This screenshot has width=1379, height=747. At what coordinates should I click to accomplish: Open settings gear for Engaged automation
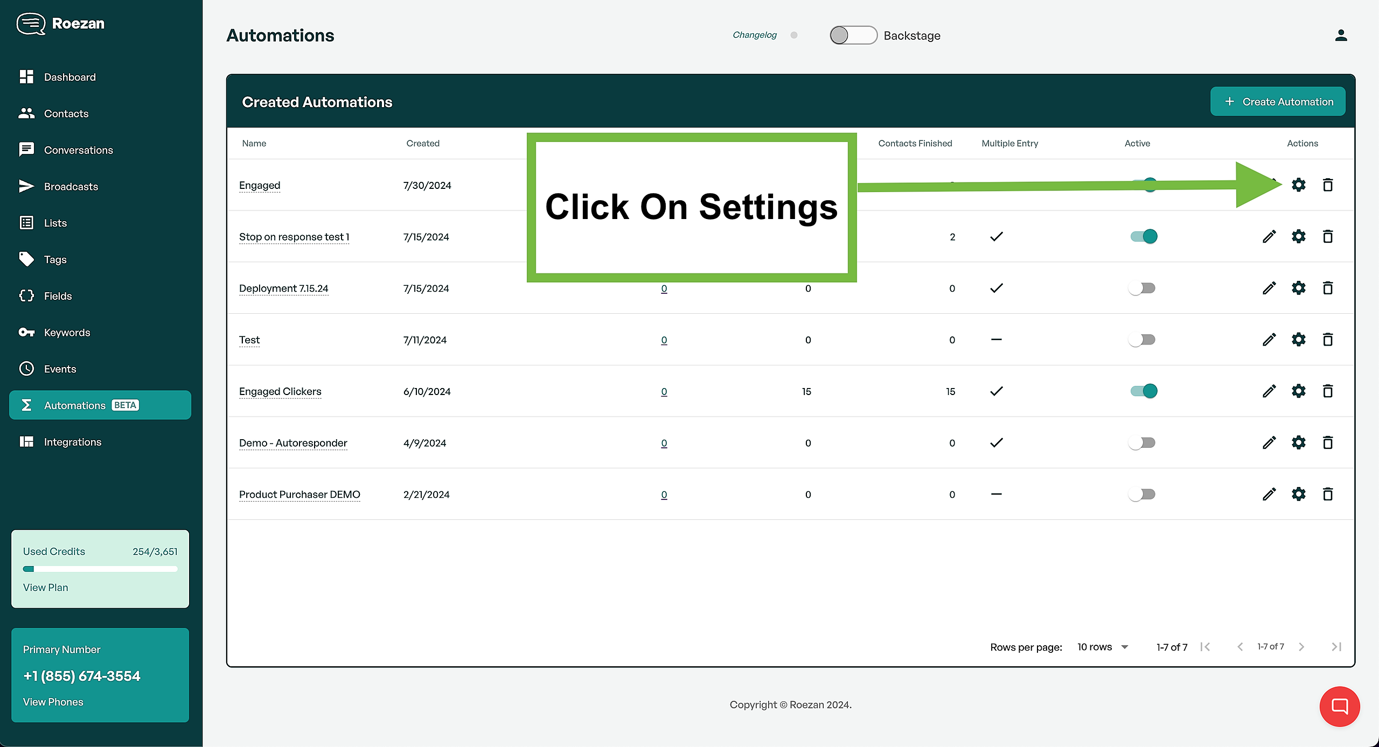1298,185
